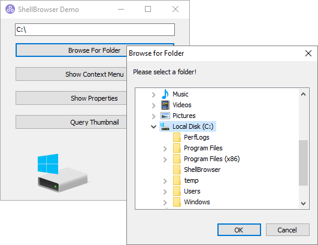
Task: Click the Pictures folder icon
Action: [165, 116]
